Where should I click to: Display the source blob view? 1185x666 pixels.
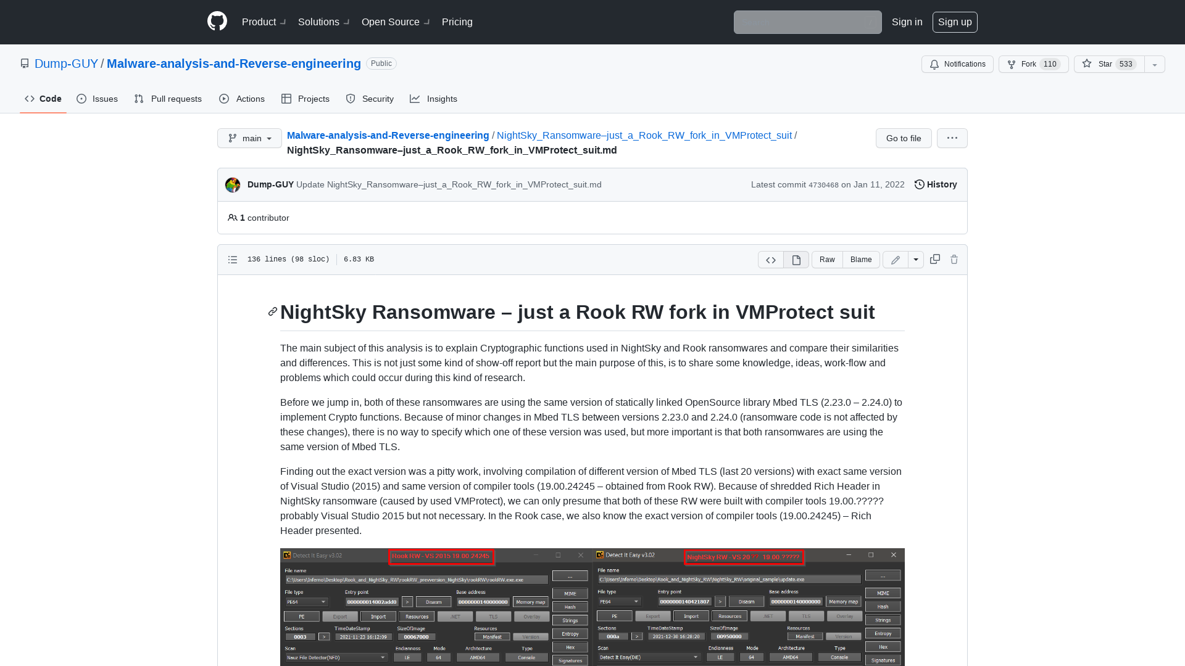point(771,260)
